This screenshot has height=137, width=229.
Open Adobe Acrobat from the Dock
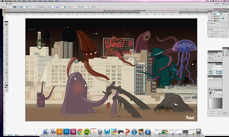tap(93, 132)
